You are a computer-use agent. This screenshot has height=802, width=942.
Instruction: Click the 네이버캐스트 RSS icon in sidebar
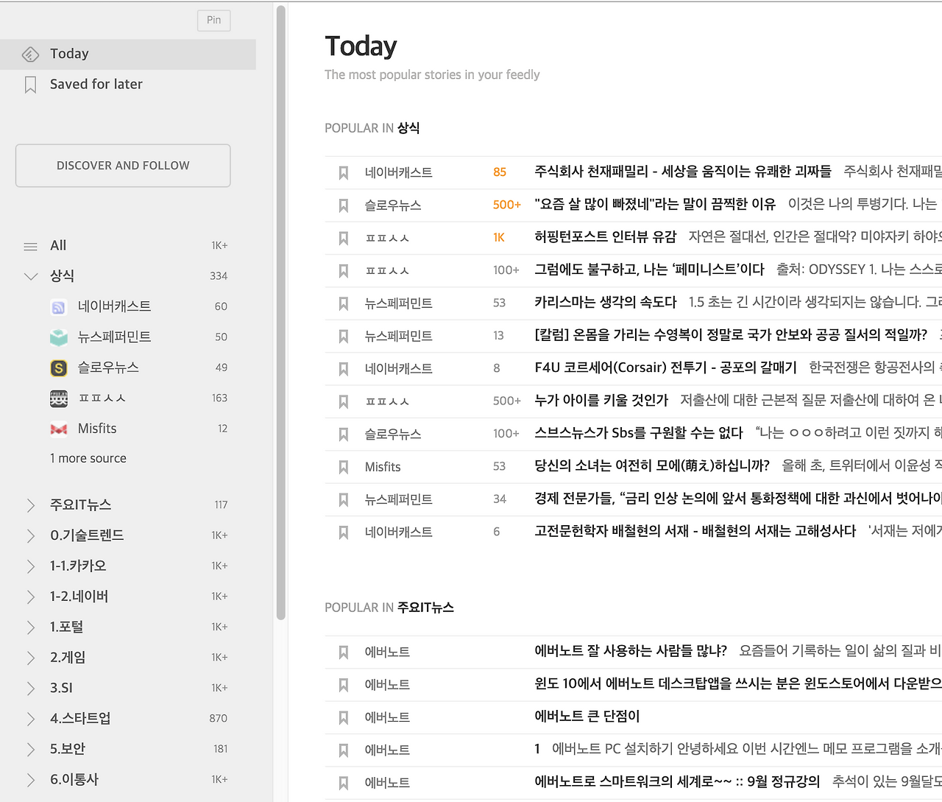coord(59,306)
